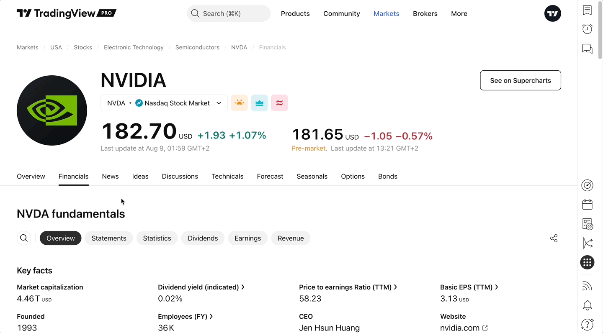Select the Earnings fundamentals pill
Screen dimensions: 603x333
[x=248, y=238]
